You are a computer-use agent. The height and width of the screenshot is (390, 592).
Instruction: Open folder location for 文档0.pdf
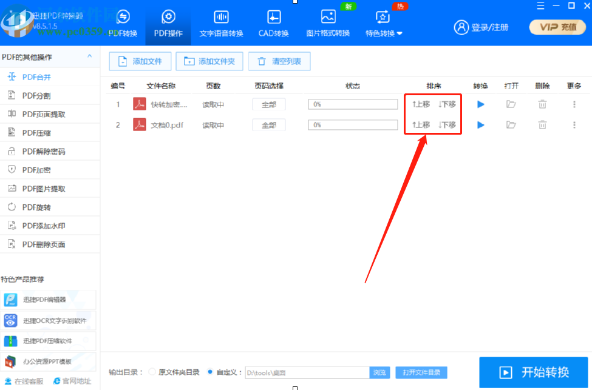pyautogui.click(x=511, y=125)
